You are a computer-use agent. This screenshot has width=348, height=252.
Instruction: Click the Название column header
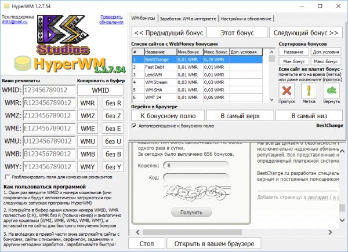161,52
